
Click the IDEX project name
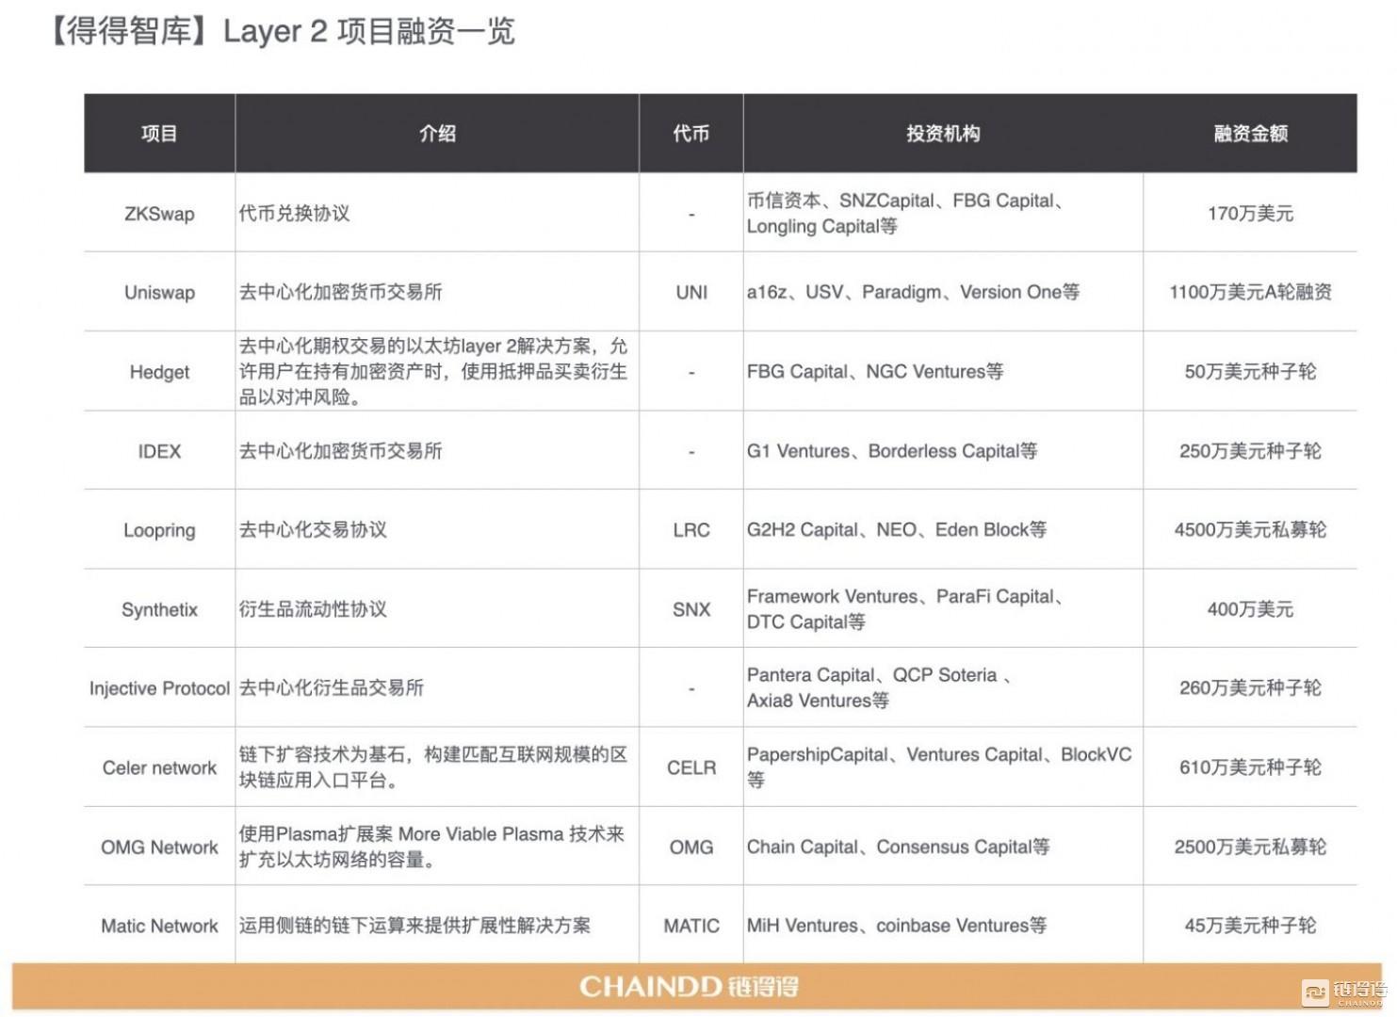coord(158,451)
